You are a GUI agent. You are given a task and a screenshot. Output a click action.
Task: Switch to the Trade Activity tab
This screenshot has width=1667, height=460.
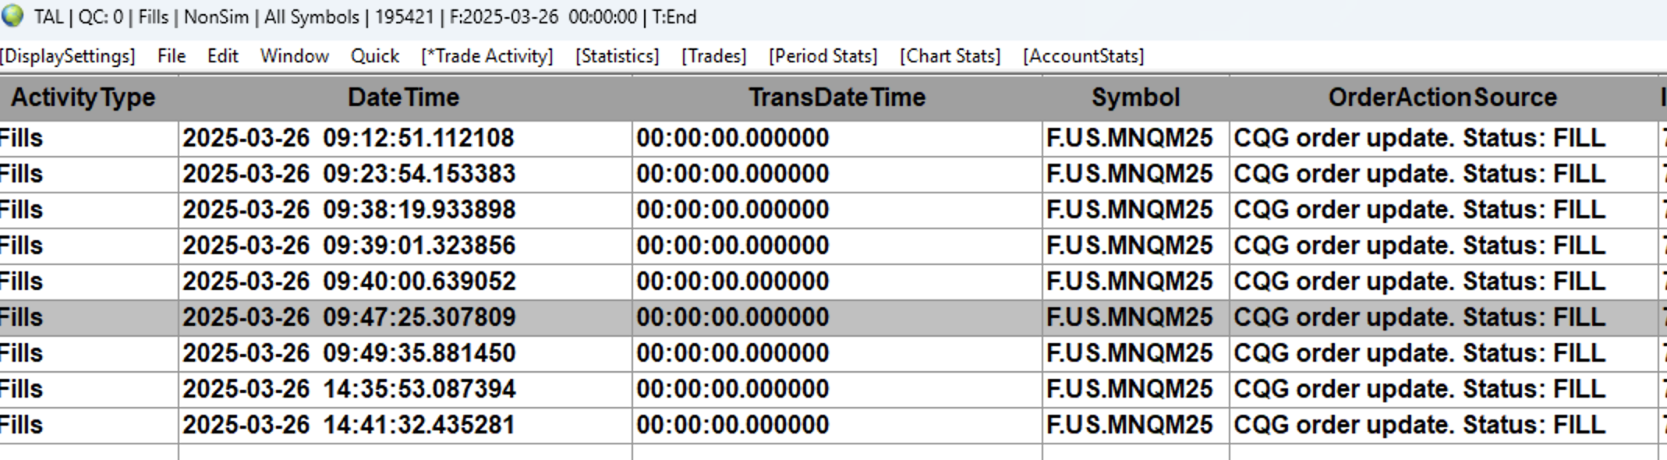click(x=487, y=56)
